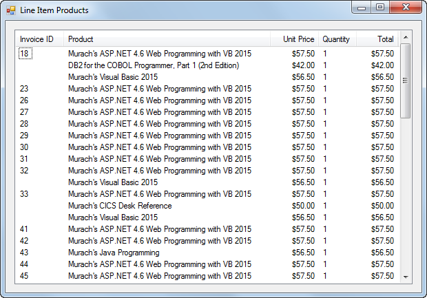Select invoice 45 row
The width and height of the screenshot is (427, 298).
point(207,276)
